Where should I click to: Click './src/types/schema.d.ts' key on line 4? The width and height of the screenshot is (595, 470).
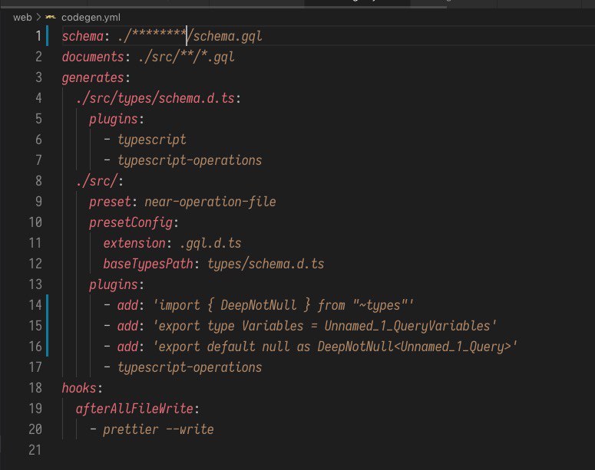pyautogui.click(x=155, y=98)
